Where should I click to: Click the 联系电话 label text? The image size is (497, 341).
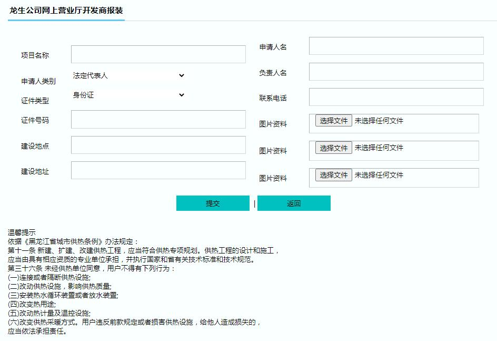point(273,98)
